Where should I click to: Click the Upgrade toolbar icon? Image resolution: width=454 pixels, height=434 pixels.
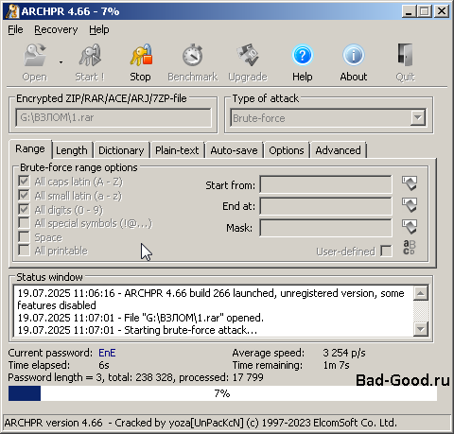click(248, 55)
